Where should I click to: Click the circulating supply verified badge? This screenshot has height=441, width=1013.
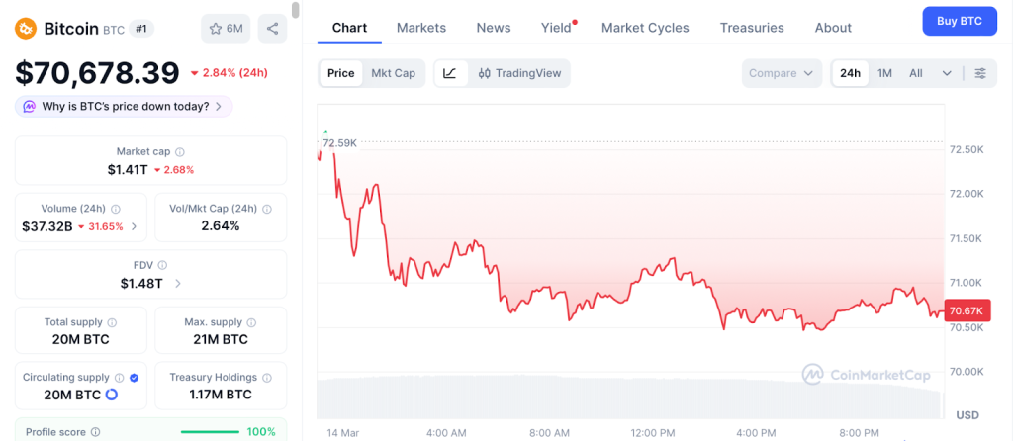tap(134, 378)
